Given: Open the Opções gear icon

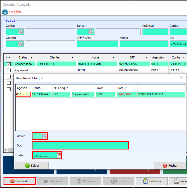Looking at the screenshot, I should click(5, 12).
